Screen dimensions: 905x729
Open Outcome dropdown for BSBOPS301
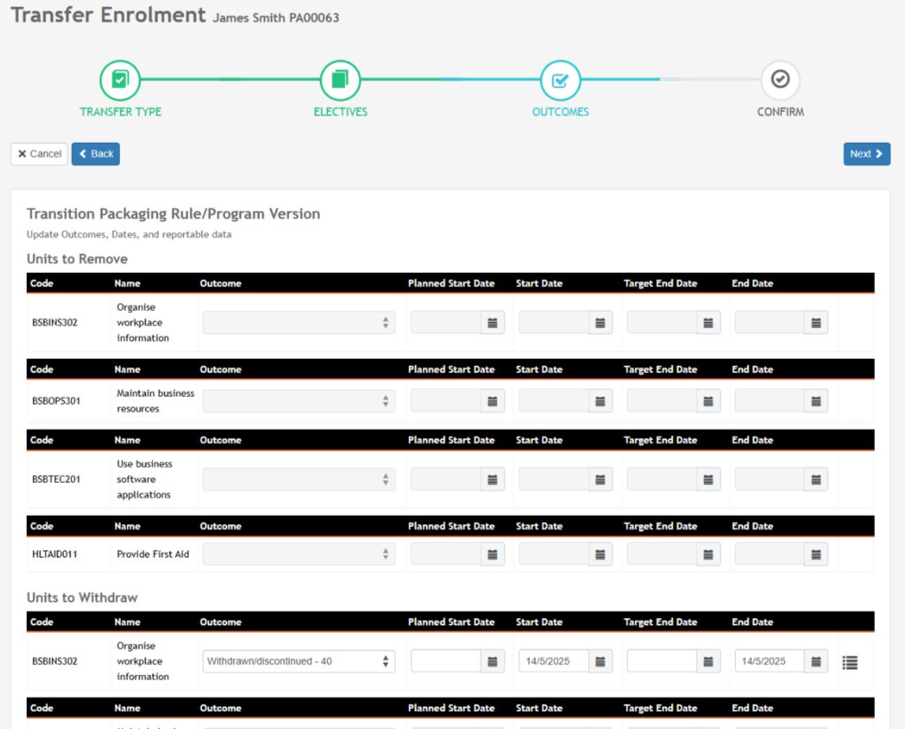tap(299, 402)
